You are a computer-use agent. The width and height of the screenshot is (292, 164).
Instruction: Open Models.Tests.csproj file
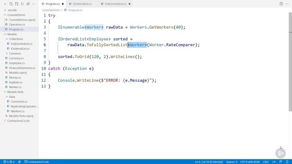pos(21,116)
